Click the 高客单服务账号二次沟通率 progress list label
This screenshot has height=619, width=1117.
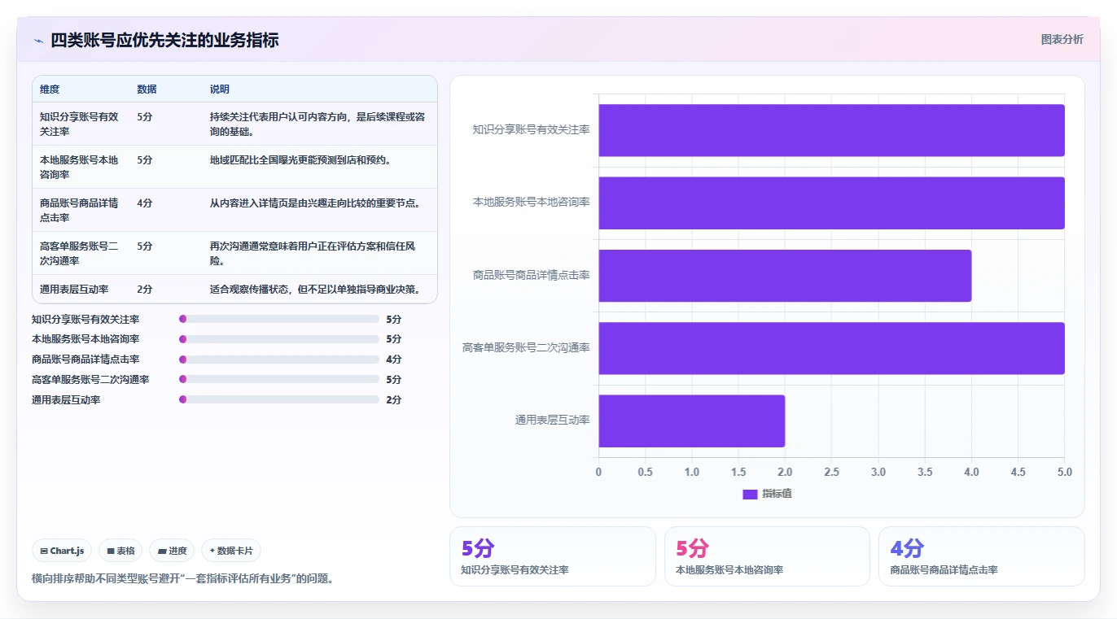click(x=90, y=380)
